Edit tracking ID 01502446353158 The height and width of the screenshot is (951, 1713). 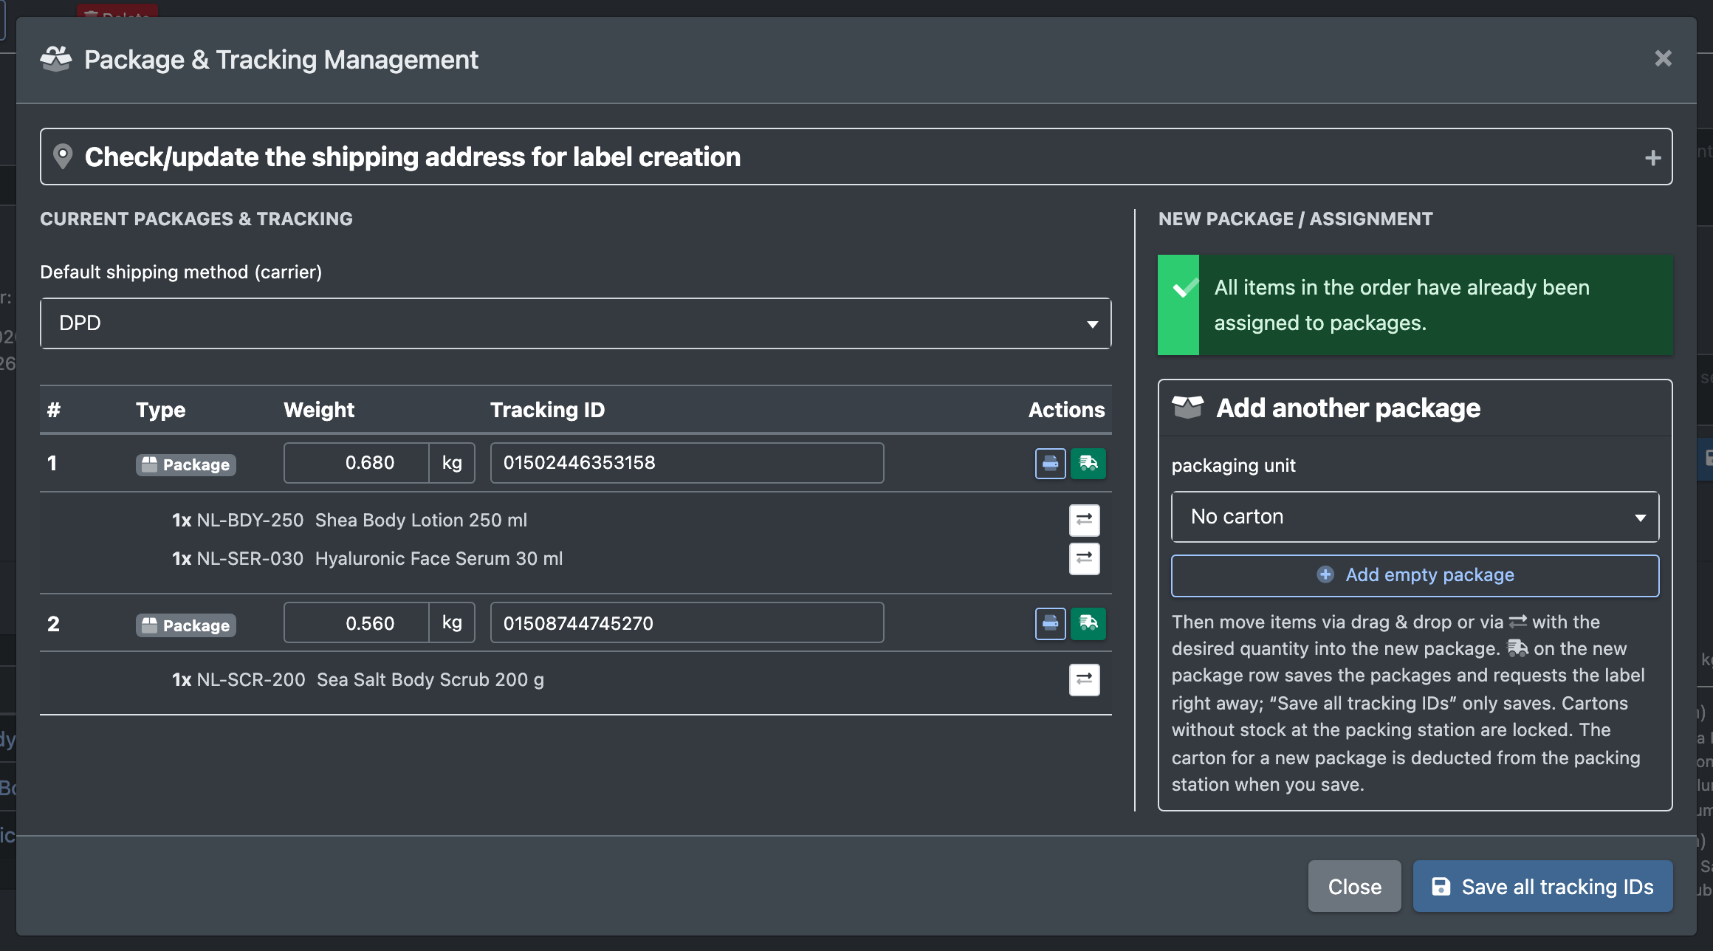coord(687,463)
